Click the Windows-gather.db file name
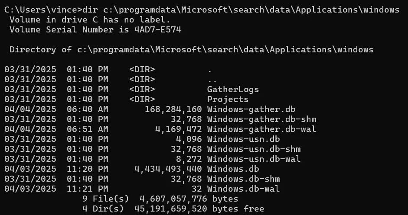The image size is (408, 215). tap(251, 109)
